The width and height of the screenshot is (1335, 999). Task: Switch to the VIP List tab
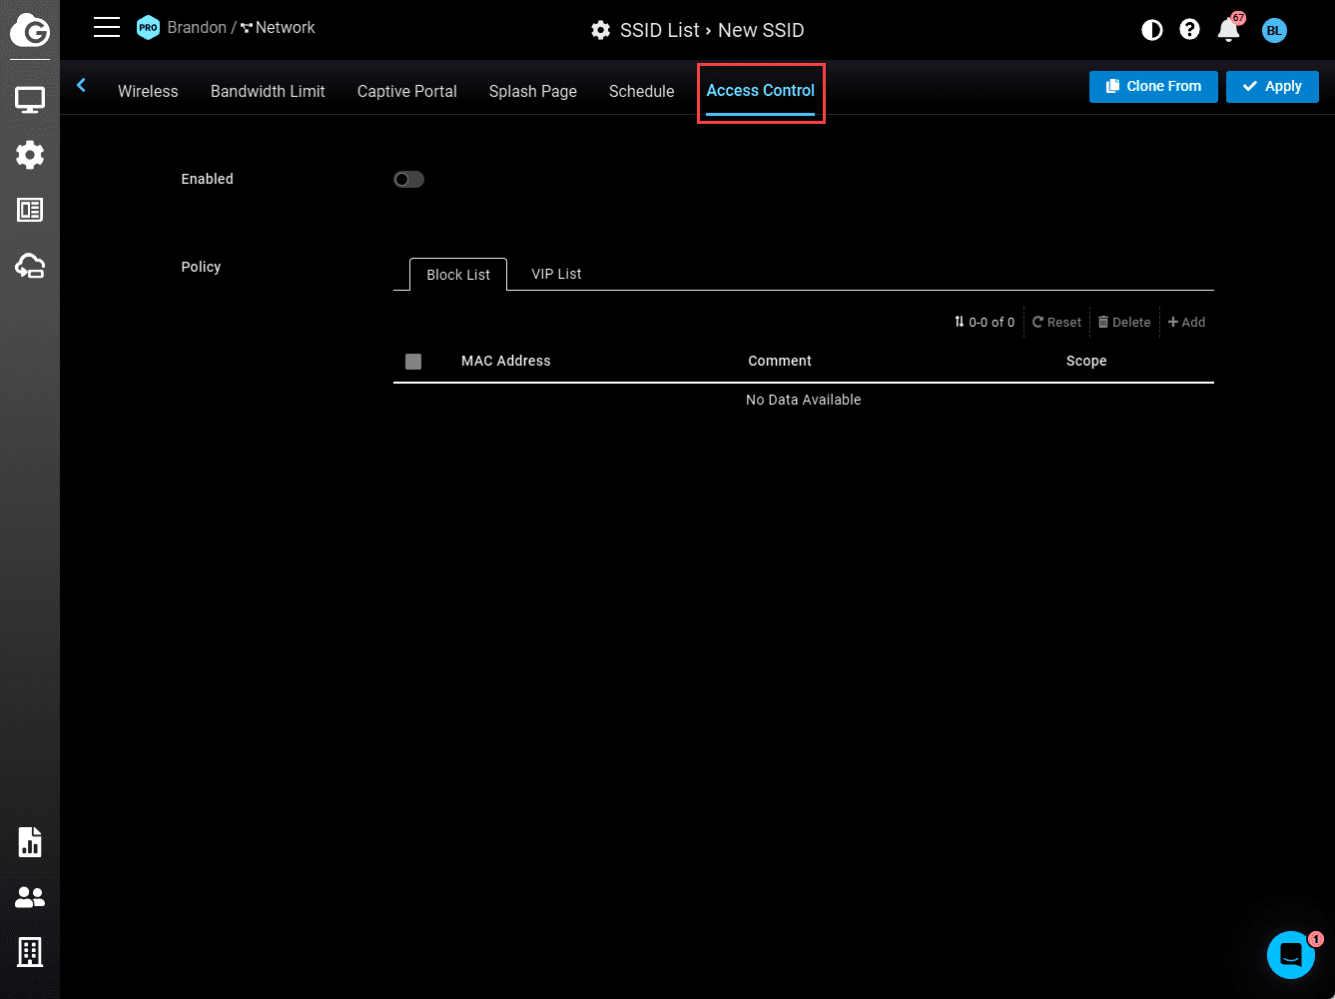point(556,274)
